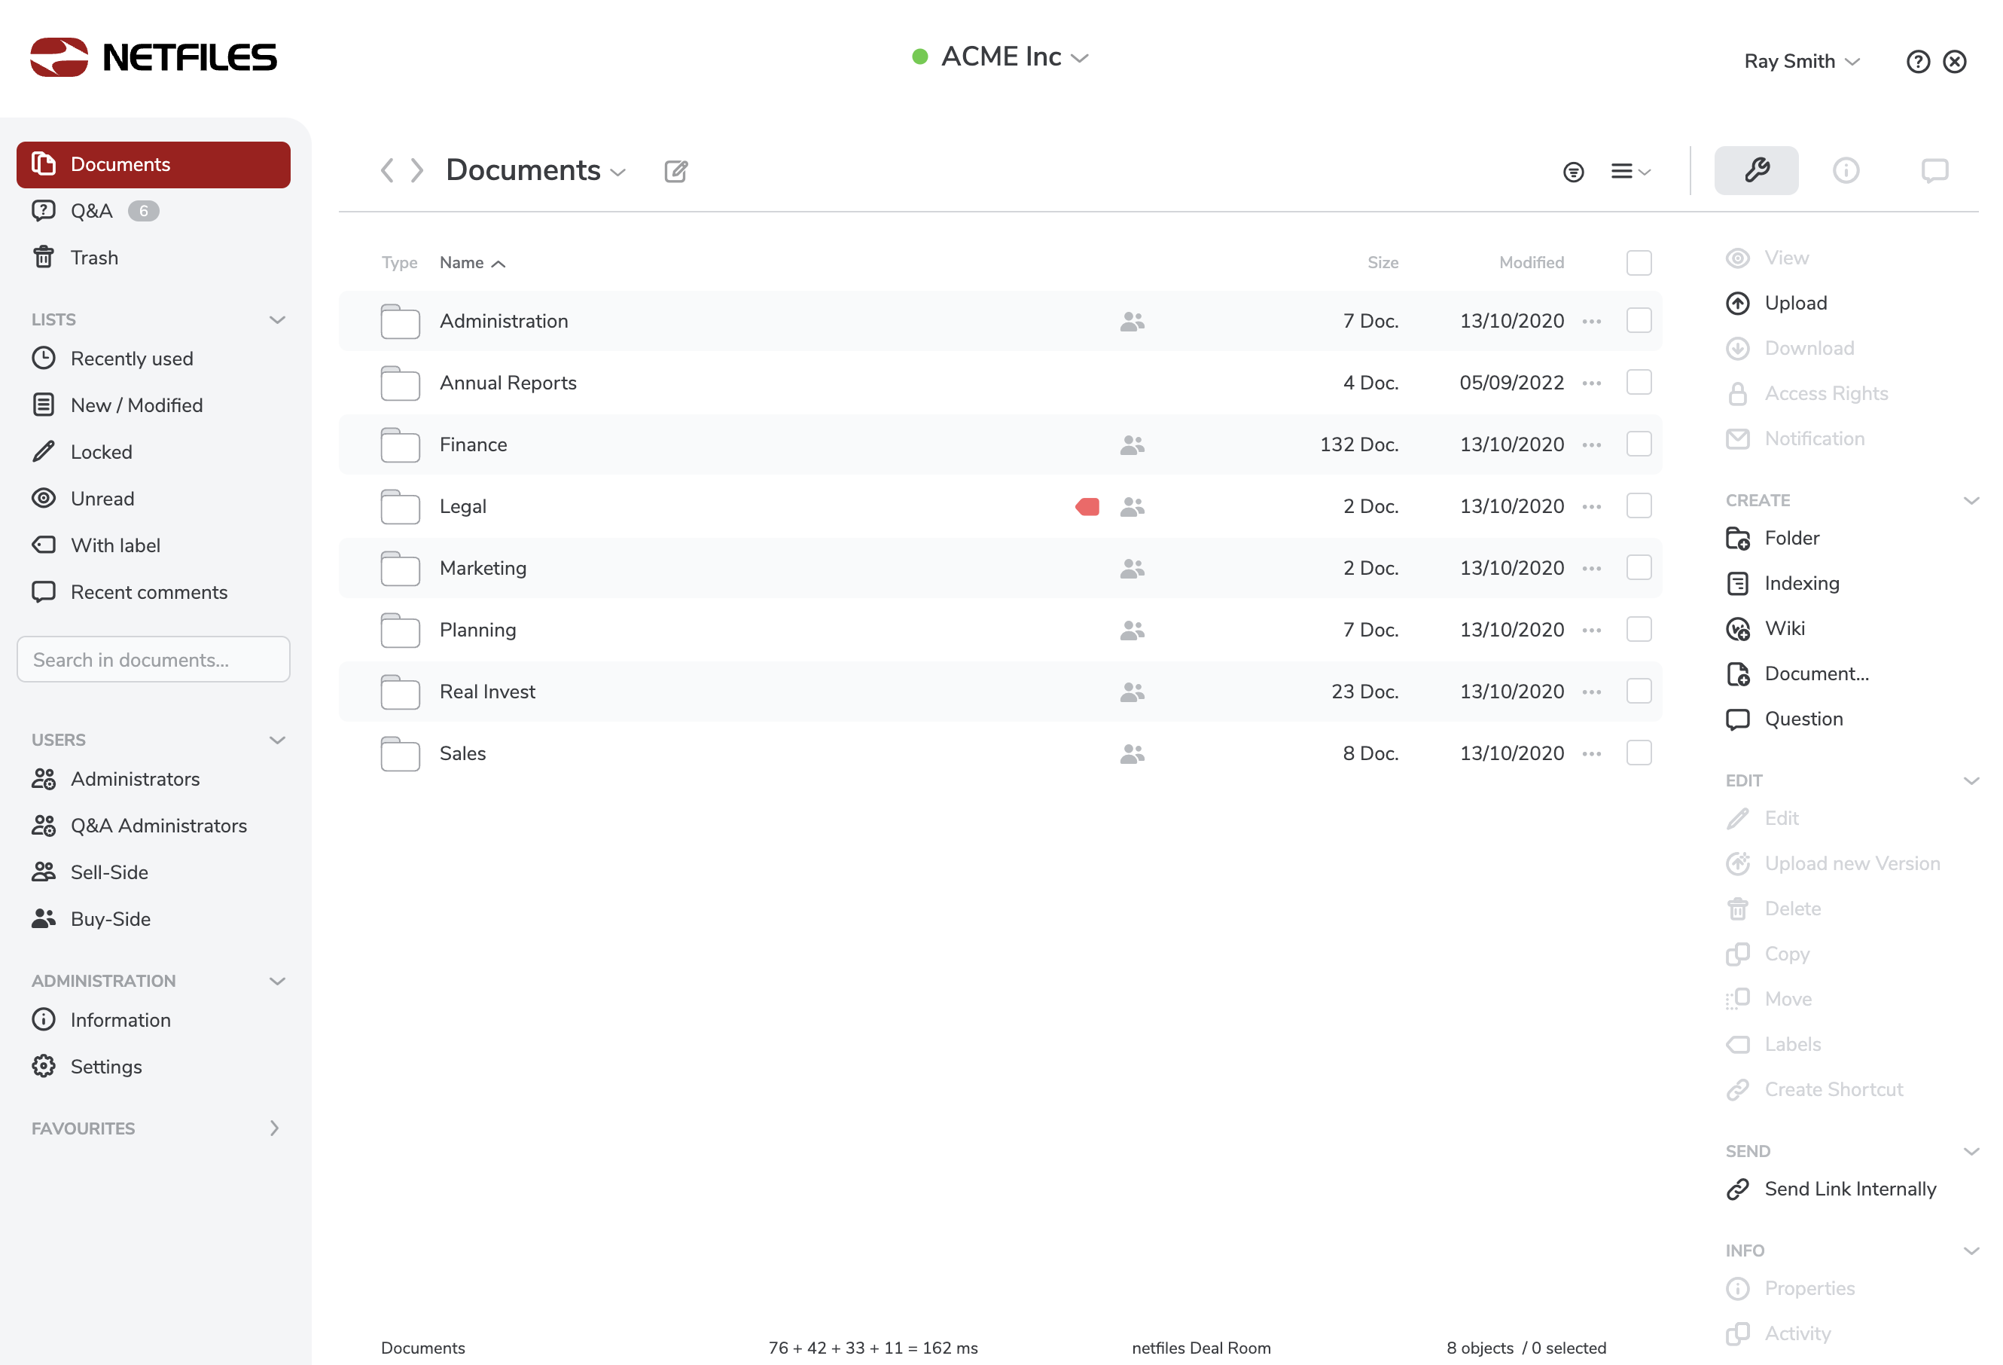Expand the FAVOURITES section in sidebar

276,1128
